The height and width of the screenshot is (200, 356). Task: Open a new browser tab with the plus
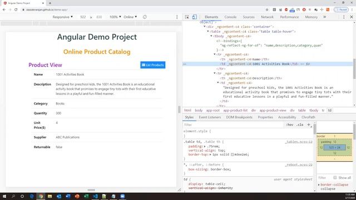point(50,3)
